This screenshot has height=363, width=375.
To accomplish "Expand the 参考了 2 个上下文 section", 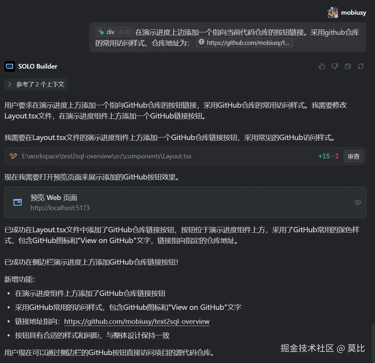I will tap(36, 84).
